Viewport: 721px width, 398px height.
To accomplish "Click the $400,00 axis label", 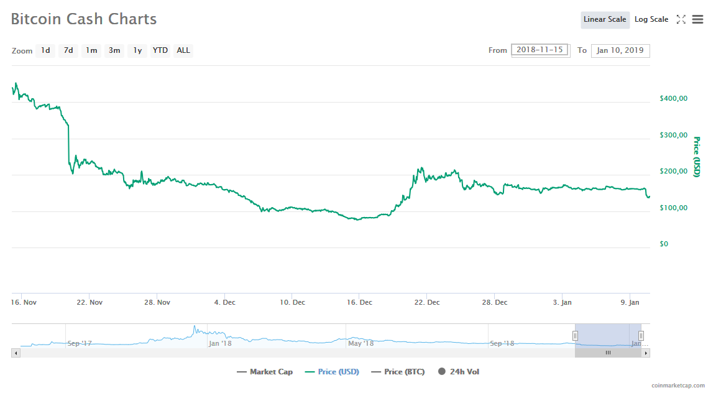I will [674, 98].
